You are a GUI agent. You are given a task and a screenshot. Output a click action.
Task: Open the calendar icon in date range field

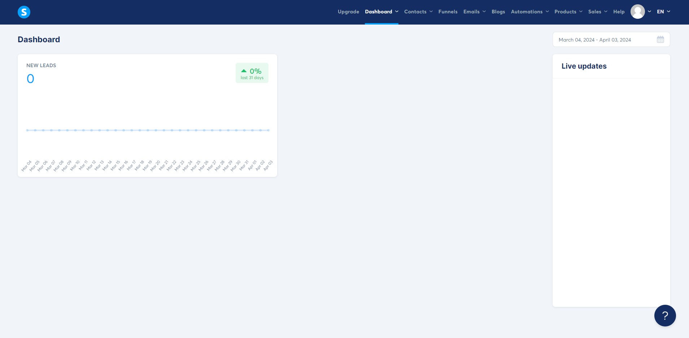pyautogui.click(x=660, y=39)
